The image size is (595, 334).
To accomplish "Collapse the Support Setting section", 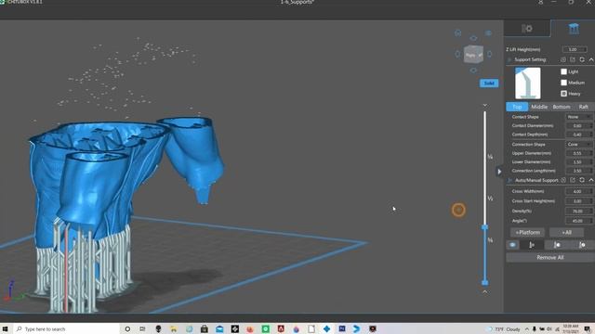I will tap(591, 59).
